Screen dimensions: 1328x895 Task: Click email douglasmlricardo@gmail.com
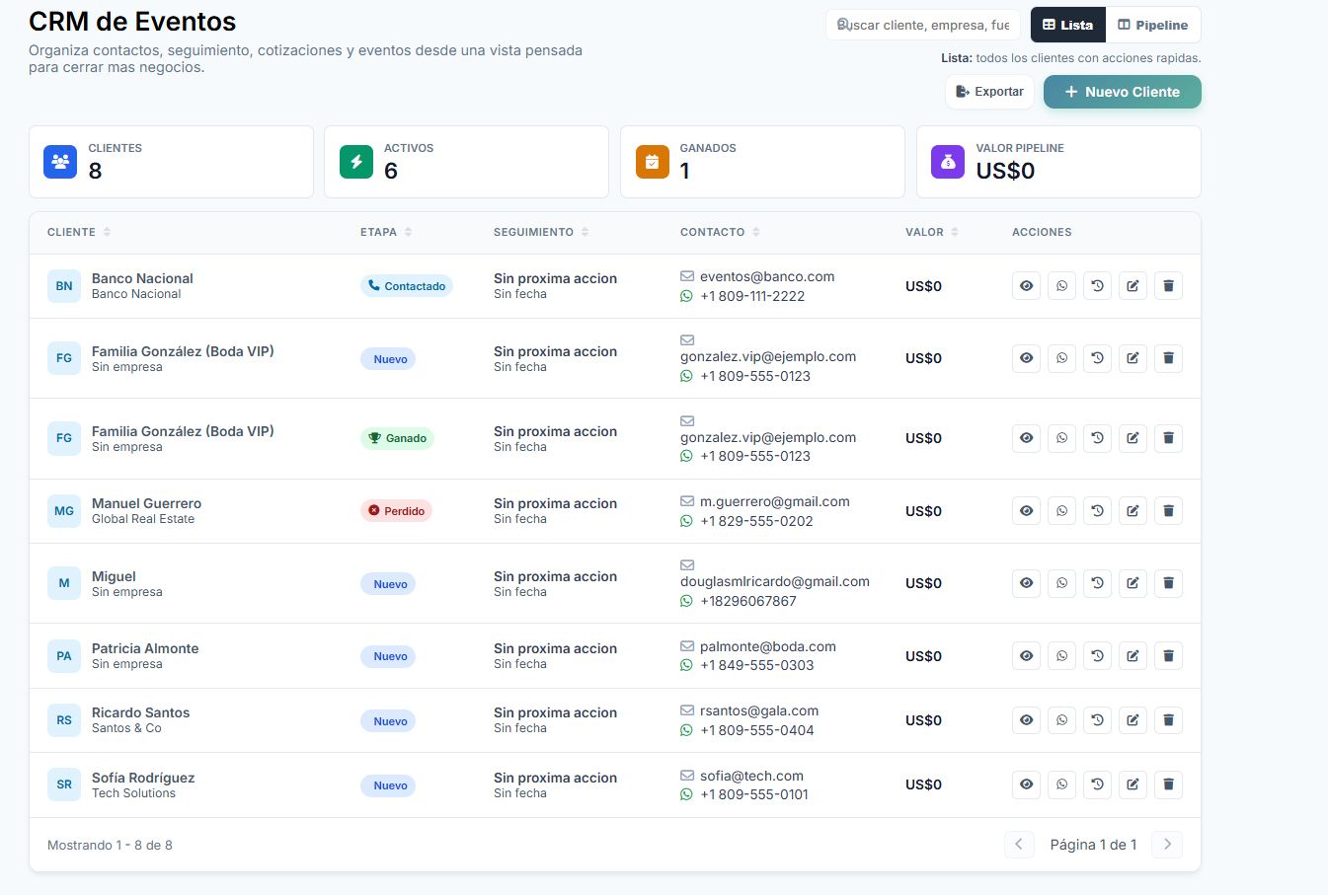(775, 581)
